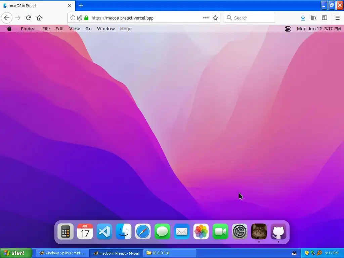
Task: Open the browser hamburger menu
Action: [337, 18]
